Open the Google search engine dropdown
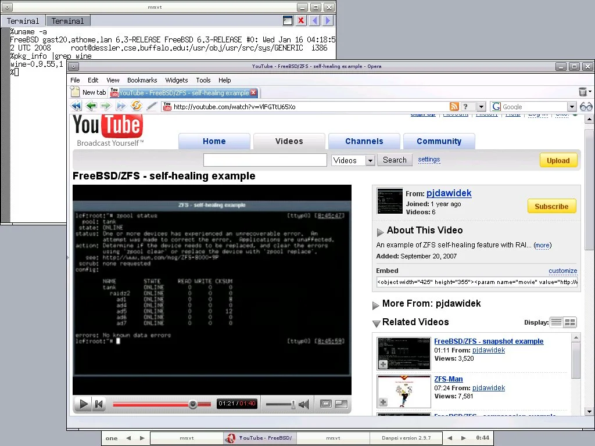Screen dimensions: 595x446 click(x=572, y=107)
